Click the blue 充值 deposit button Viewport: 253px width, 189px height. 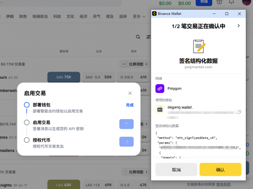tap(204, 2)
